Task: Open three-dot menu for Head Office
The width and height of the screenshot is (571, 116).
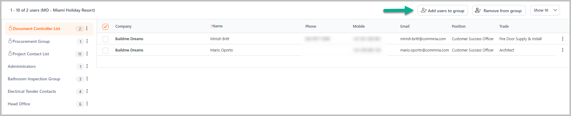Action: pyautogui.click(x=87, y=104)
